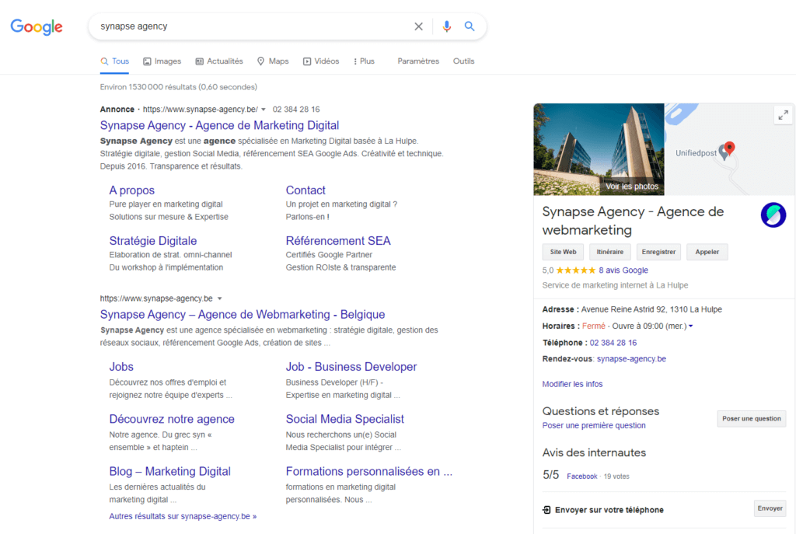Open Formations personnalisées en ... link
The height and width of the screenshot is (534, 796).
(x=369, y=471)
